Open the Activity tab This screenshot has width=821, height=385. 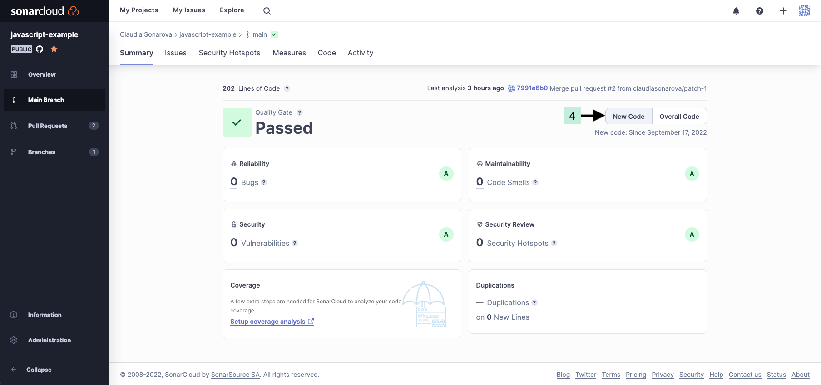coord(361,53)
